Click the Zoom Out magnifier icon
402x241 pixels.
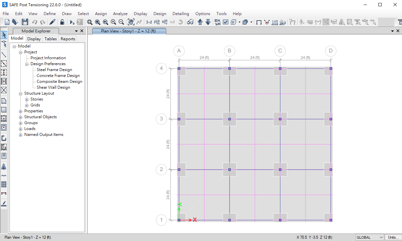pos(121,22)
